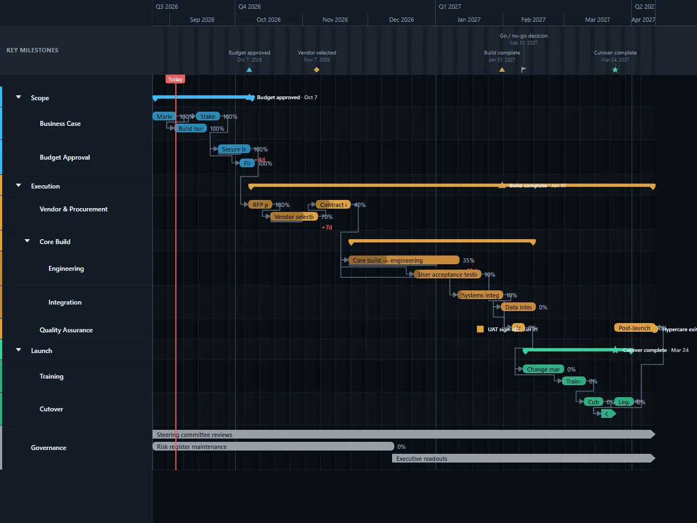Open the Risk register maintenance bar
697x523 pixels.
coord(273,447)
